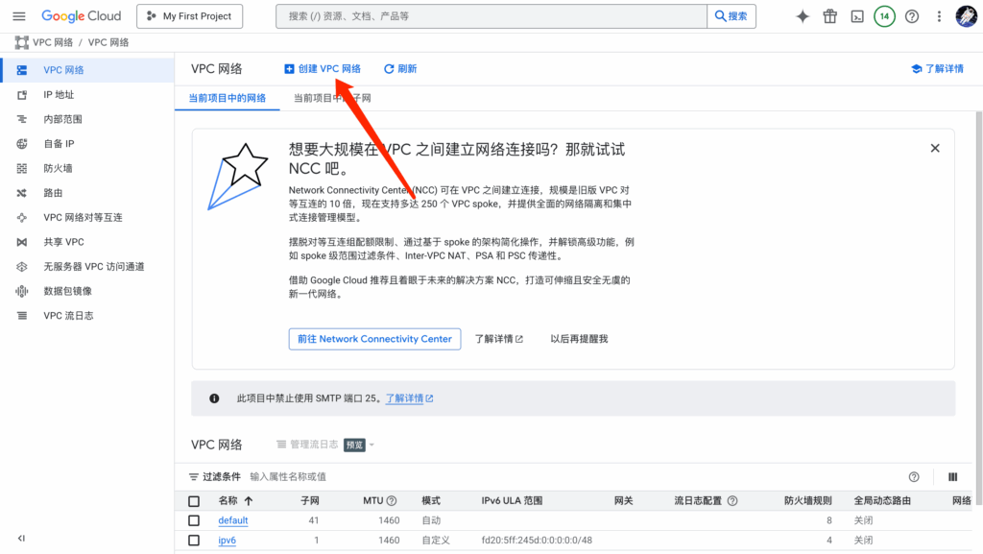Click the gift free trial icon
Viewport: 983px width, 554px height.
(830, 16)
